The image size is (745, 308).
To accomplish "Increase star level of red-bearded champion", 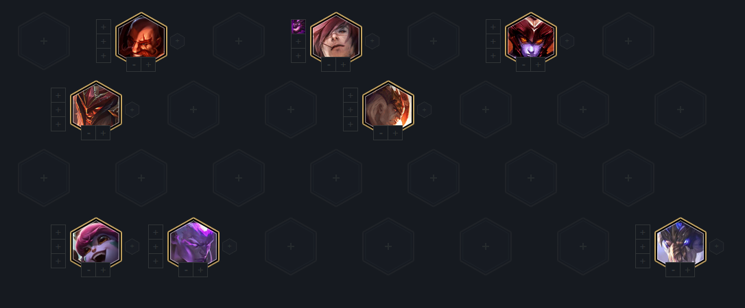I will 148,65.
